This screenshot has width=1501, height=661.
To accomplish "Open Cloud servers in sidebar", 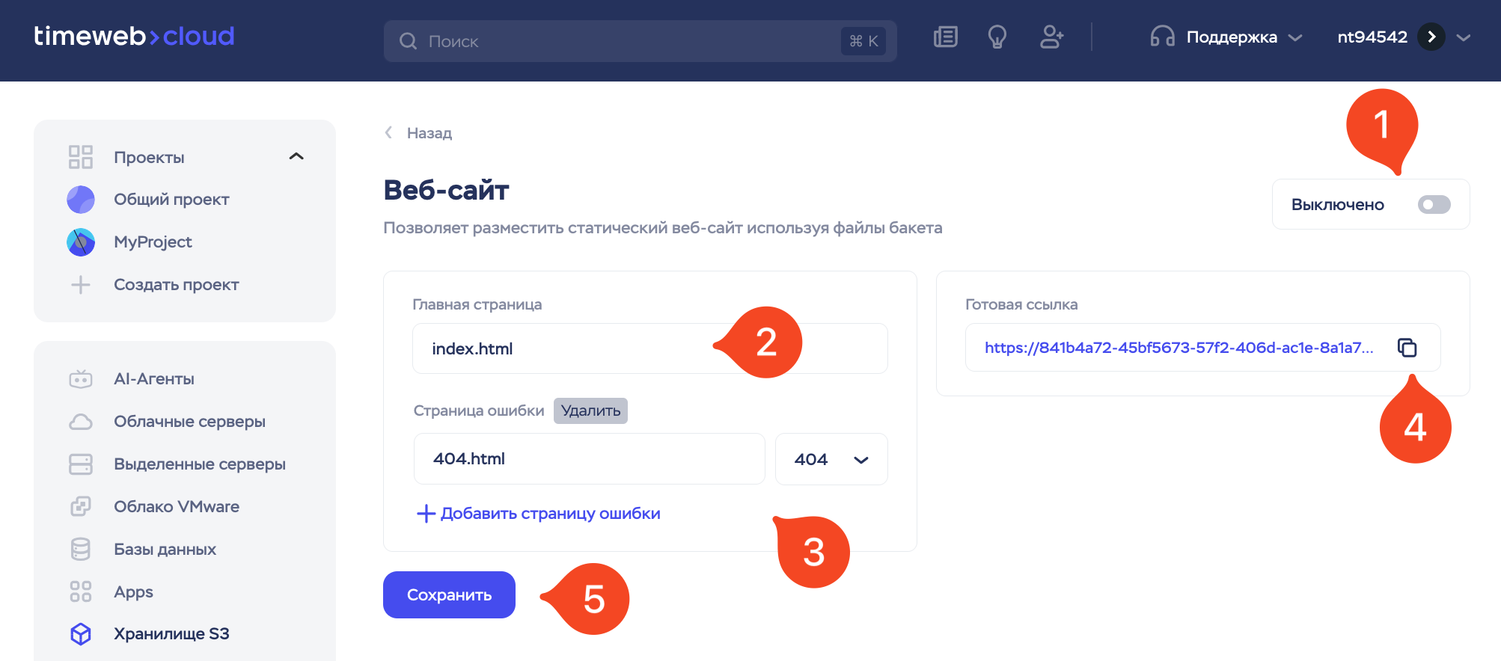I will 189,422.
